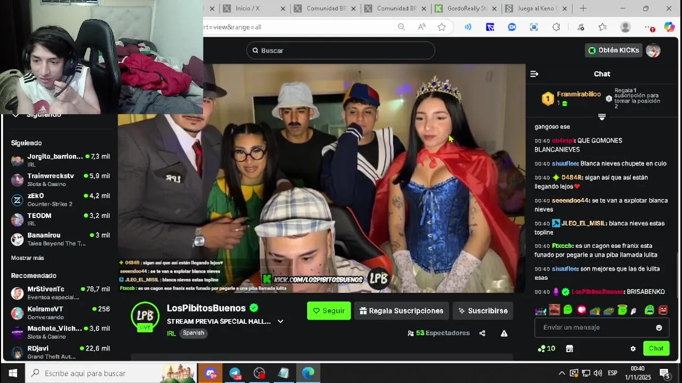Open a new browser tab

pos(583,9)
